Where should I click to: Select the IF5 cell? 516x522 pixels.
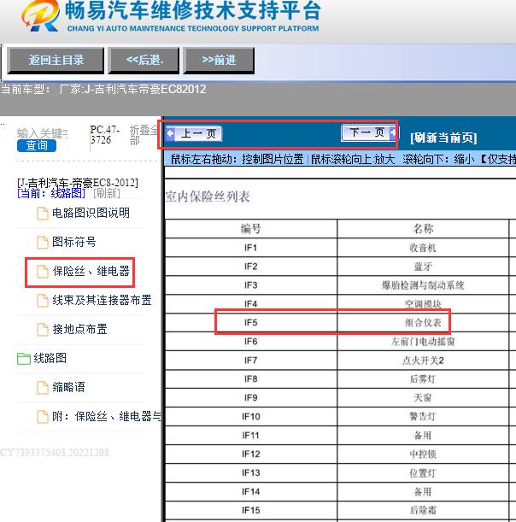[x=250, y=323]
